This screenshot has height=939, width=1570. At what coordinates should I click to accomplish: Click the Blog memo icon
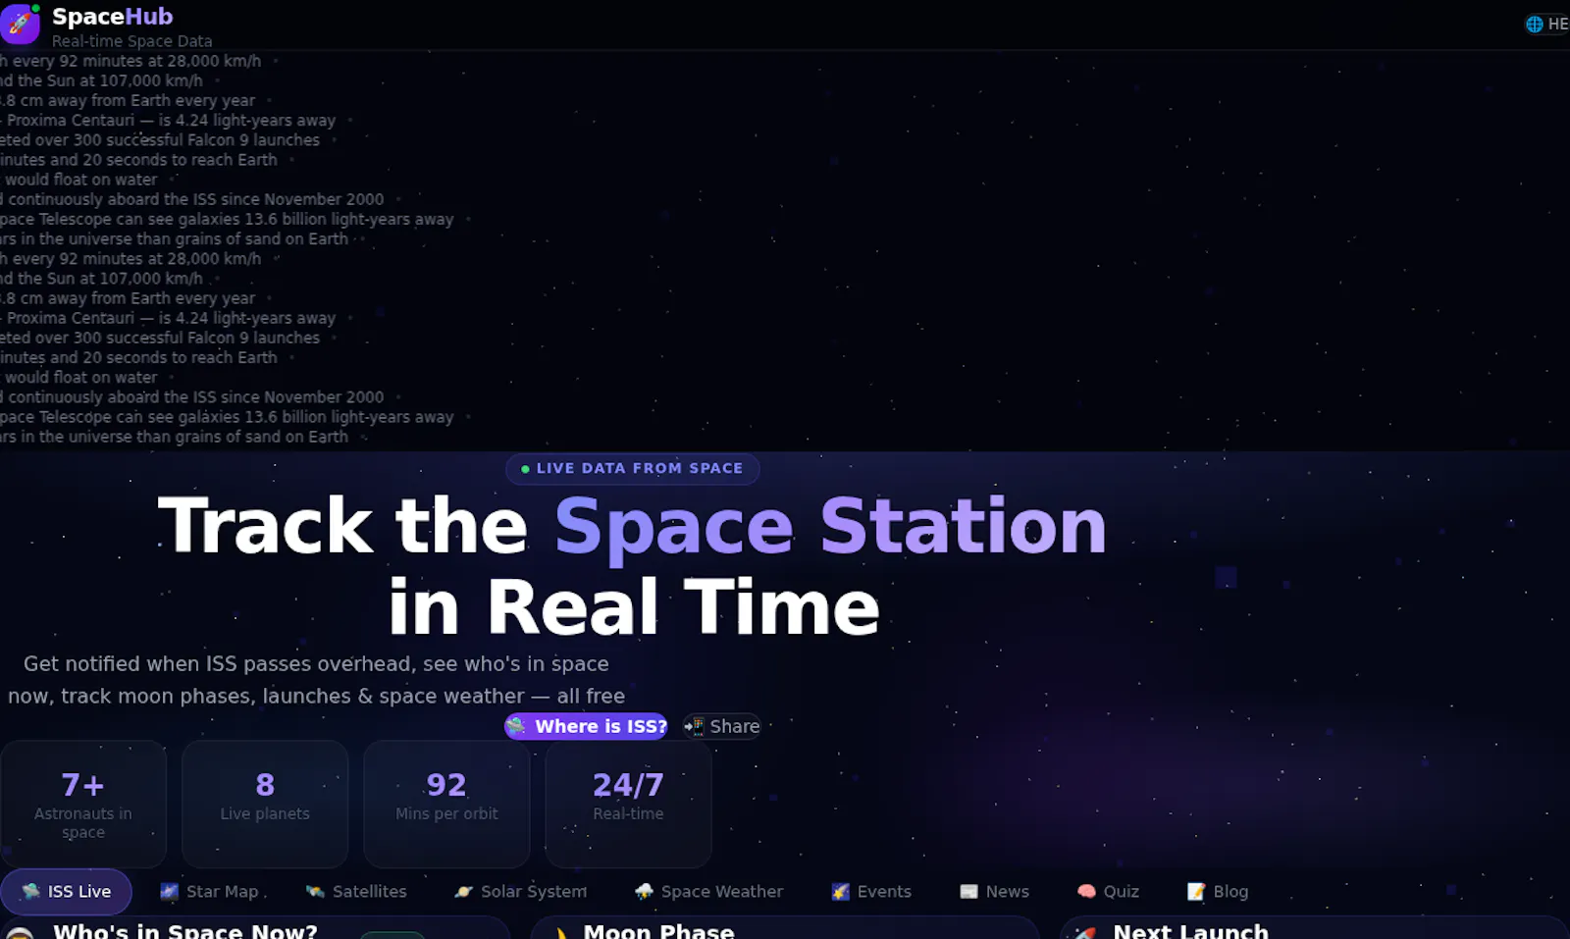pos(1196,891)
